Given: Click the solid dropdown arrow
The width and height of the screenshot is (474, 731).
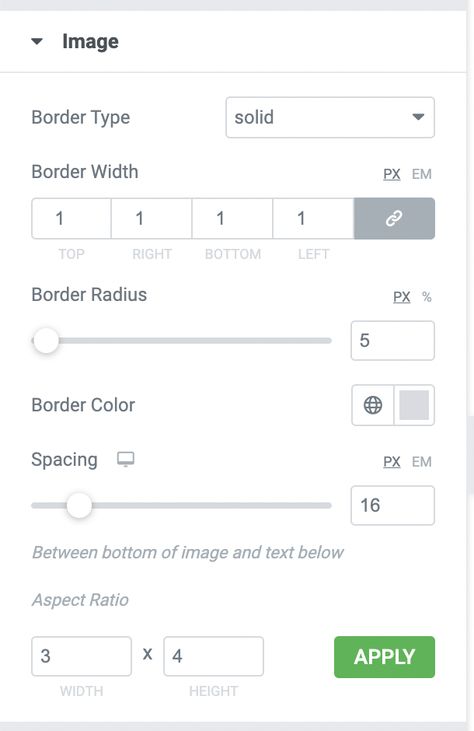Looking at the screenshot, I should (x=418, y=117).
